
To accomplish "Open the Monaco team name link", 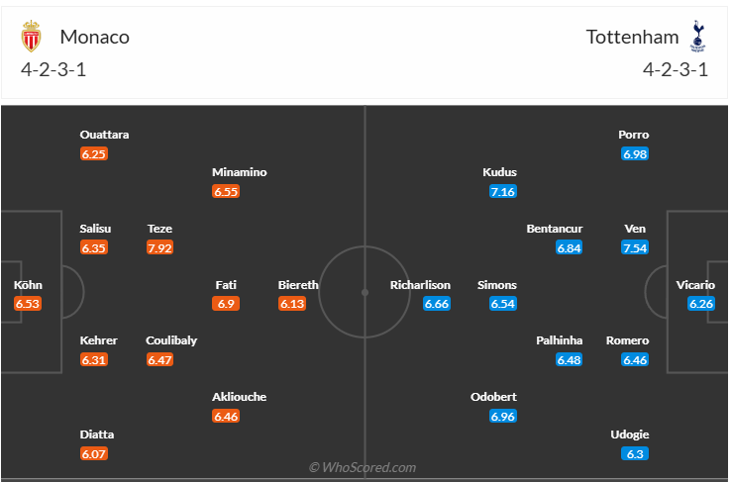I will click(94, 38).
